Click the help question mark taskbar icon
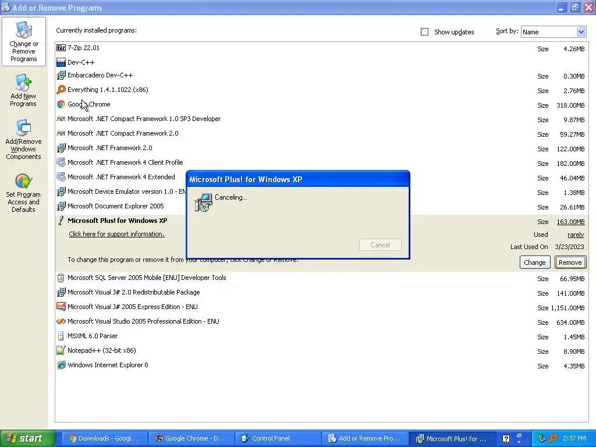The image size is (596, 447). (506, 439)
